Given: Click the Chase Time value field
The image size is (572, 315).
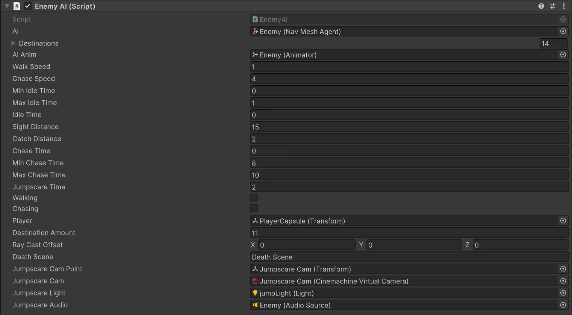Looking at the screenshot, I should click(409, 151).
